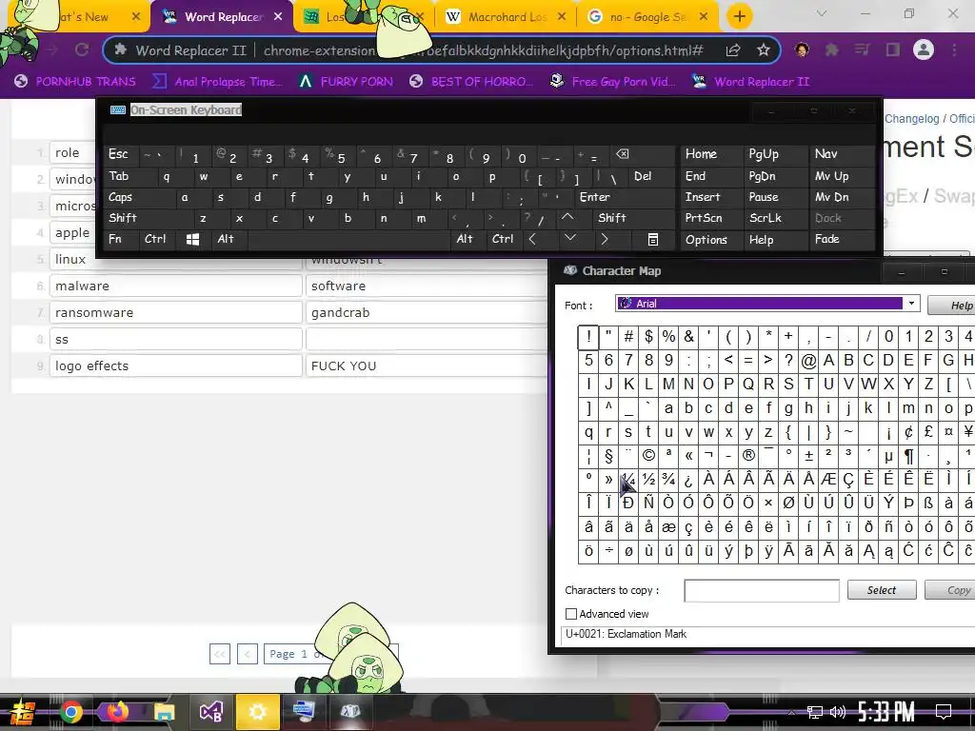Viewport: 975px width, 731px height.
Task: Switch to the 'no - Google Search' tab
Action: click(647, 17)
